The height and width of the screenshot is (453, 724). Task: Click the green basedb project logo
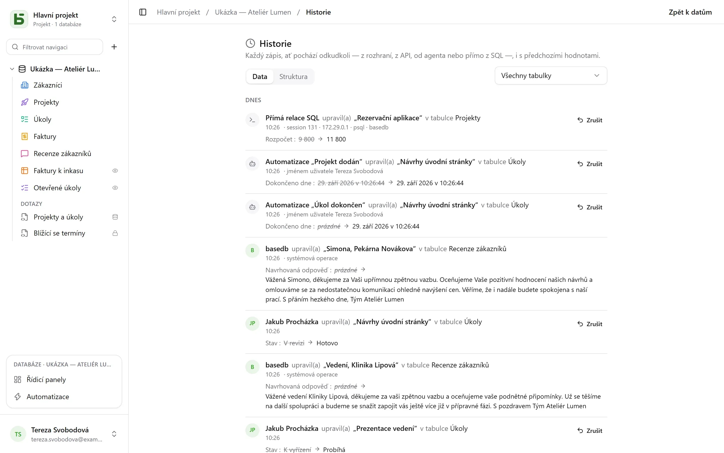[19, 19]
